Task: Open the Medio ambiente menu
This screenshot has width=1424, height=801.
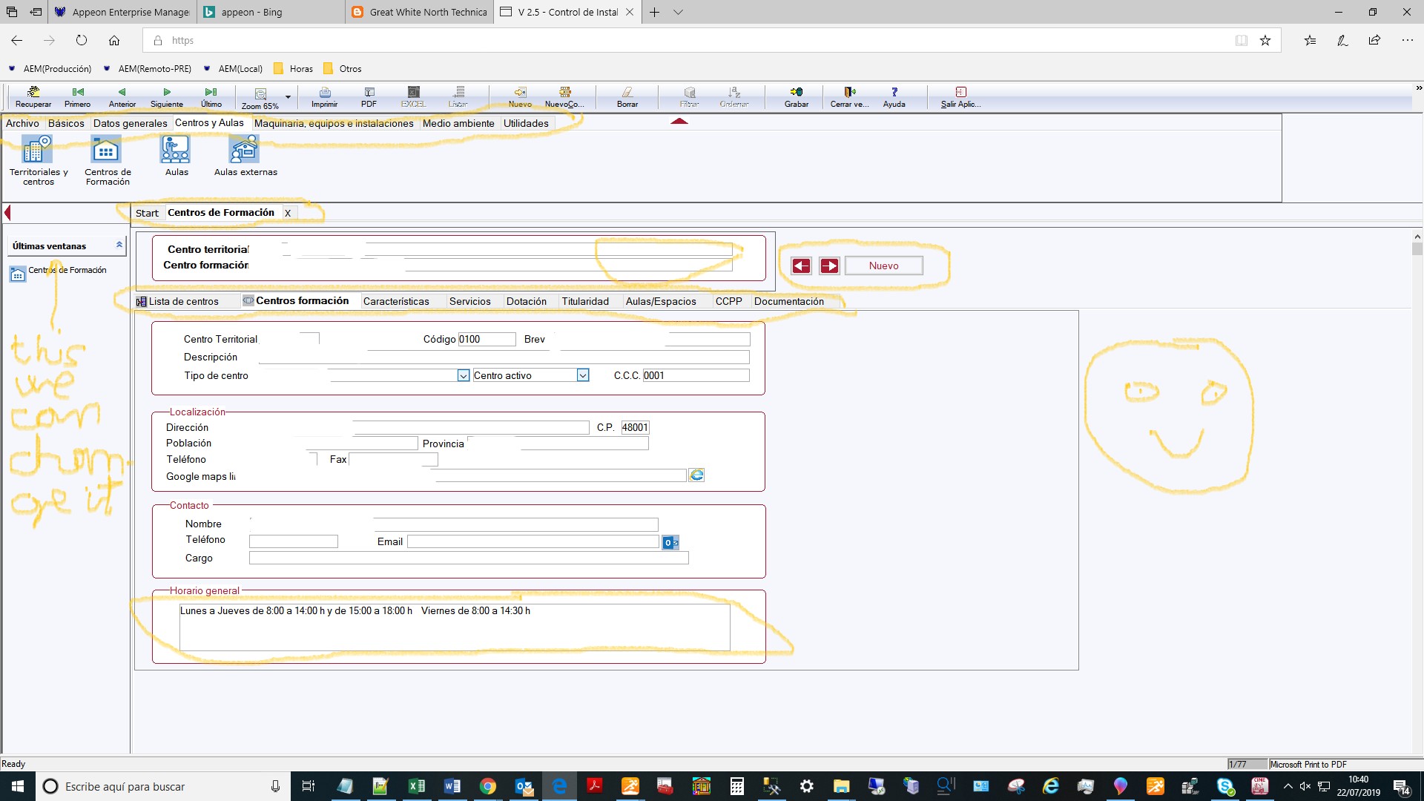Action: click(458, 123)
